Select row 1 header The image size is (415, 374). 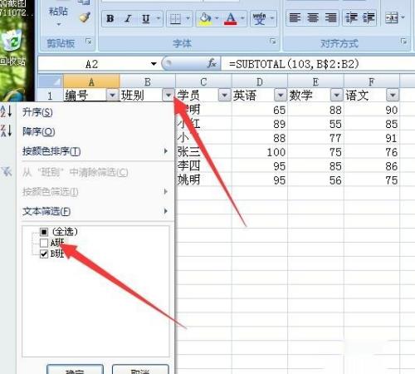point(50,96)
